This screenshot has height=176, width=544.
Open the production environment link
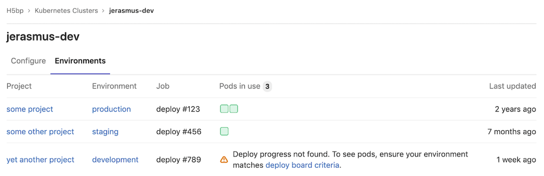(111, 109)
